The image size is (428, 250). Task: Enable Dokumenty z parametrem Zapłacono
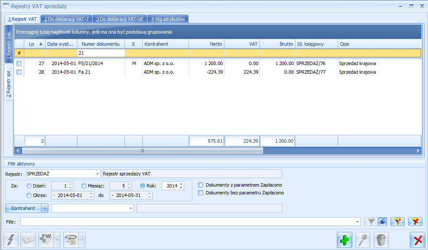click(x=201, y=185)
